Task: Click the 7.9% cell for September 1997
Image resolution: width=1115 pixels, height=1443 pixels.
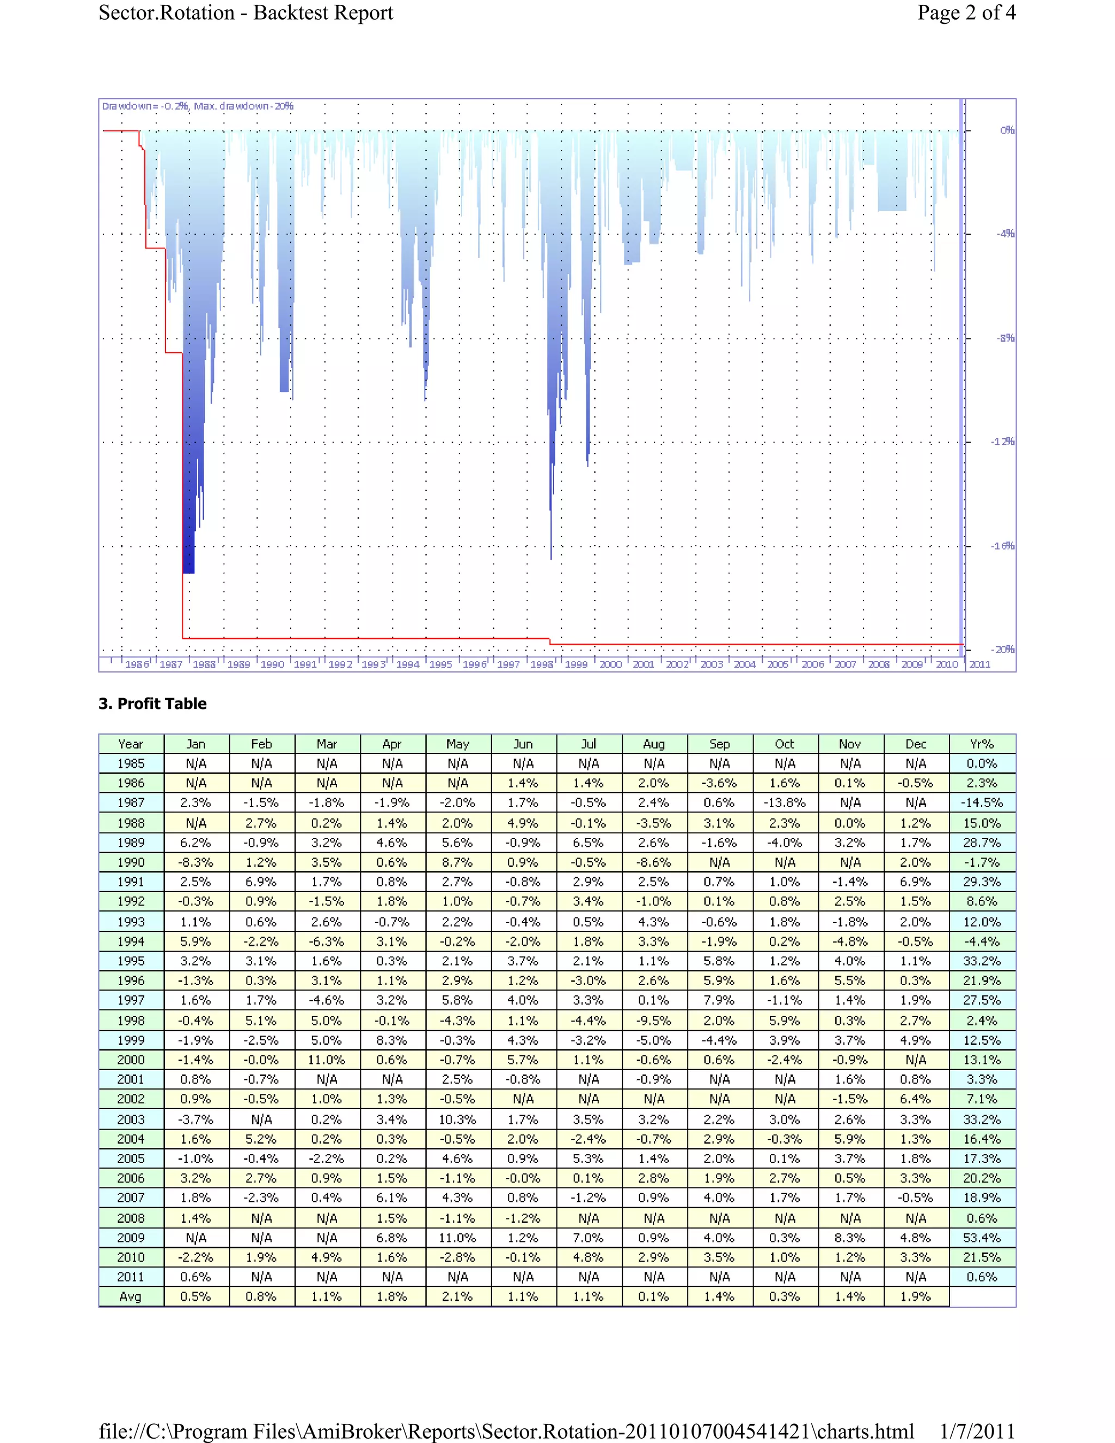Action: point(719,1000)
